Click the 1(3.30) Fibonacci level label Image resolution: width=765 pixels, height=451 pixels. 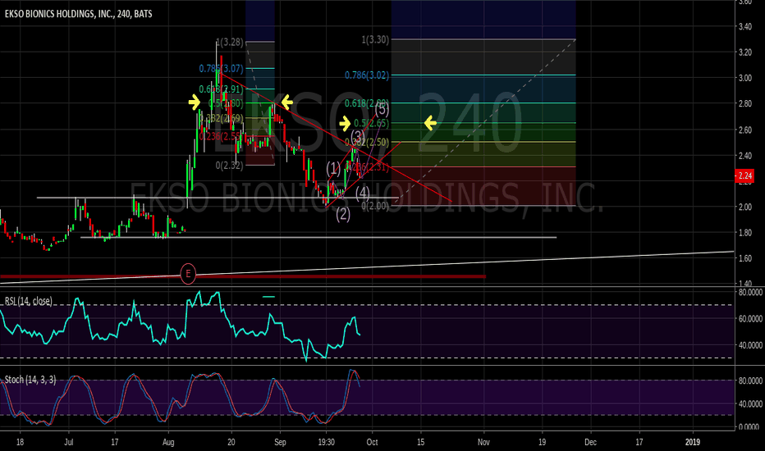point(375,40)
